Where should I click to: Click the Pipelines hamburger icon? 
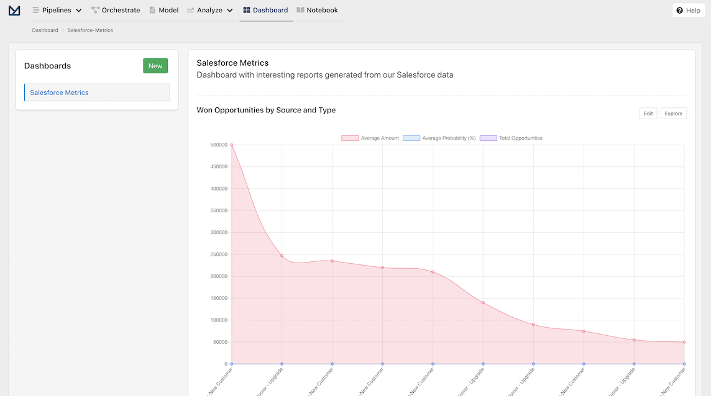pyautogui.click(x=35, y=10)
